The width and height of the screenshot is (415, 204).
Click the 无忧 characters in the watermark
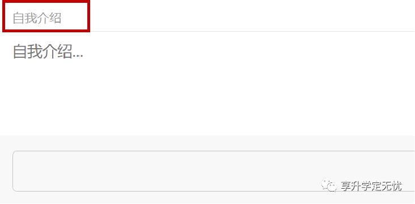point(391,186)
